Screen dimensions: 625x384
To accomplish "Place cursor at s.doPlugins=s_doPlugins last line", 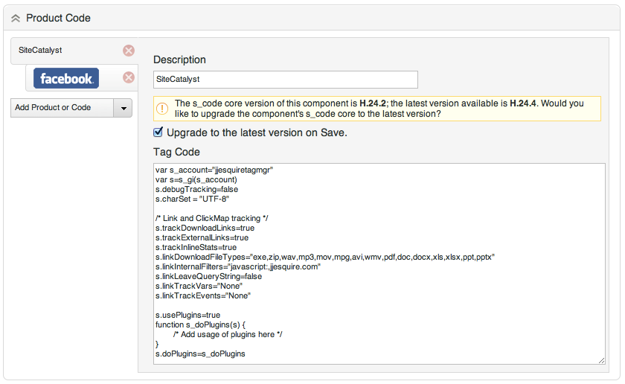I will coord(200,353).
